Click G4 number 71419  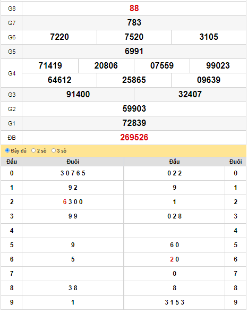tap(50, 66)
